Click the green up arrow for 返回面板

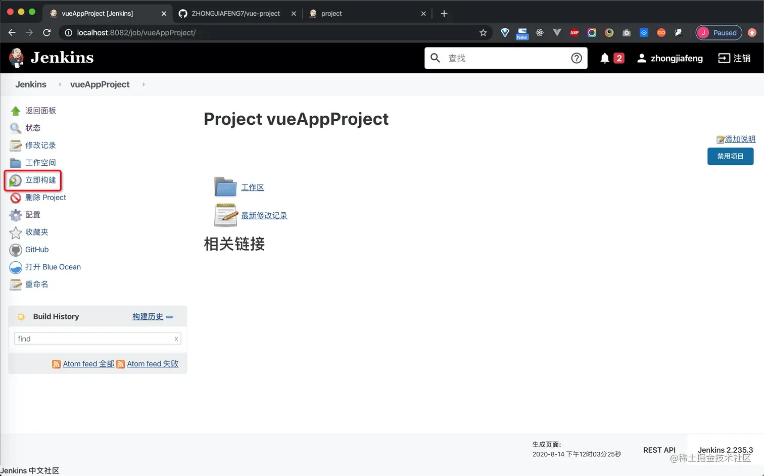16,111
